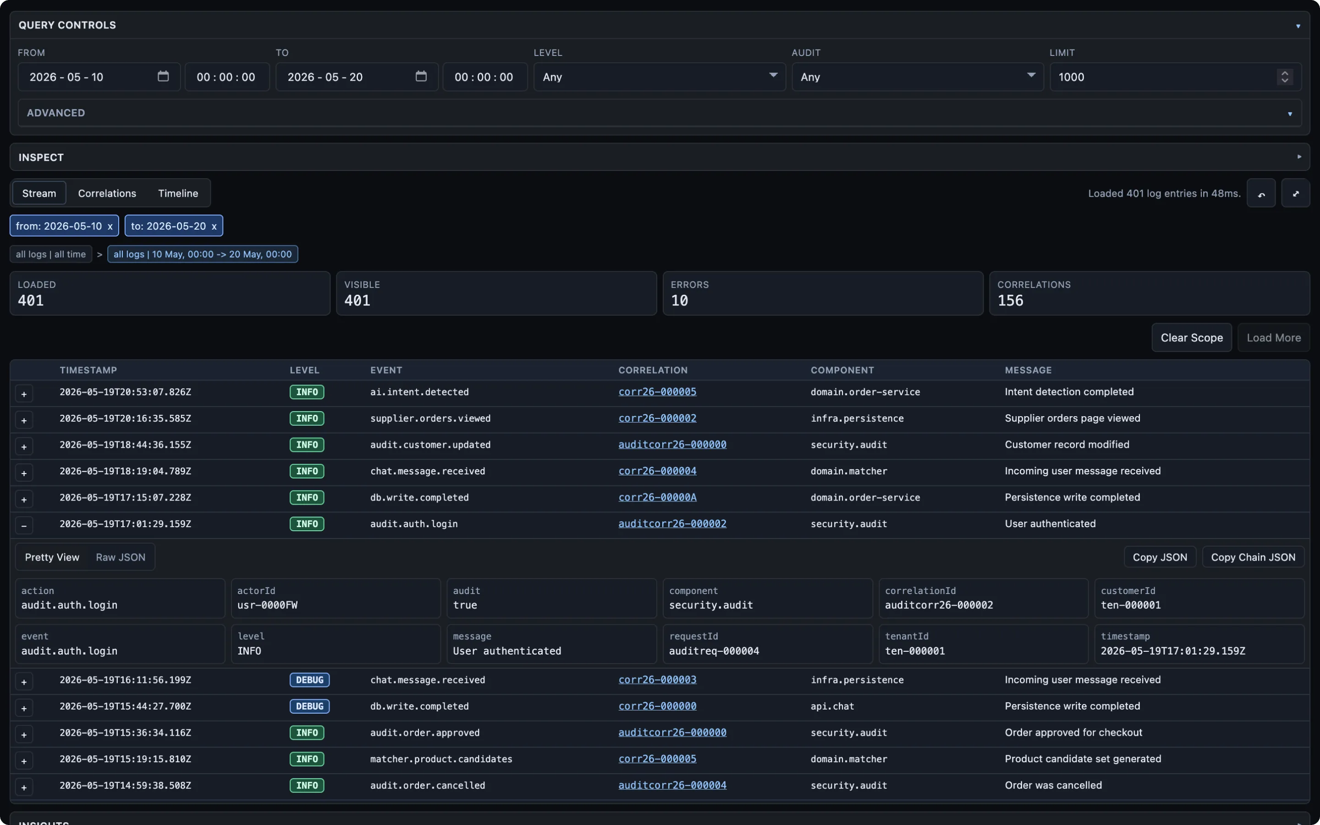Click the FROM time field 00:00:00

click(x=227, y=77)
